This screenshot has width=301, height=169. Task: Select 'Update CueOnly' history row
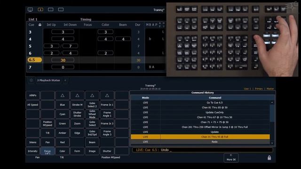point(200,113)
